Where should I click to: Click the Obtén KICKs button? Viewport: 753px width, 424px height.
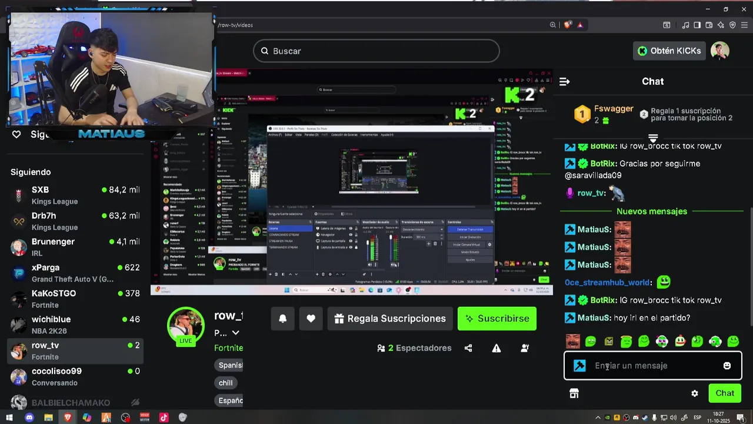[x=669, y=51]
